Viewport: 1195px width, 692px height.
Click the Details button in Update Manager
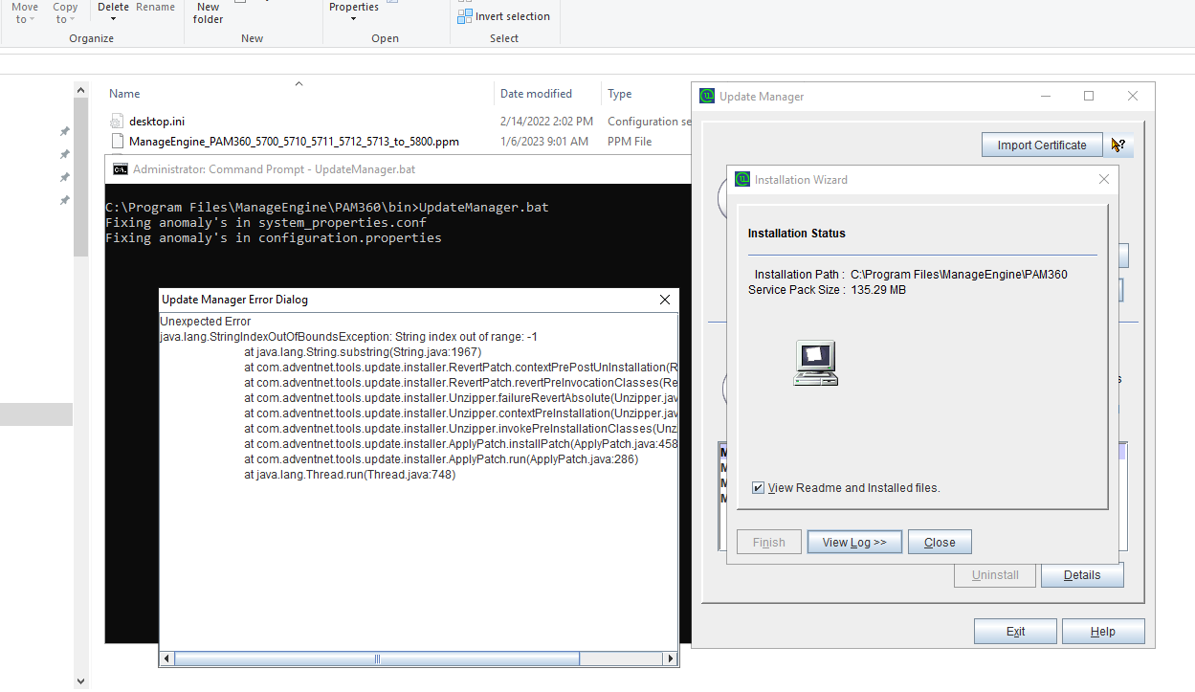click(x=1081, y=575)
